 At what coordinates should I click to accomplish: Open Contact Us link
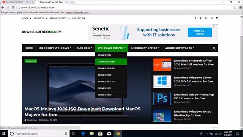pyautogui.click(x=79, y=18)
